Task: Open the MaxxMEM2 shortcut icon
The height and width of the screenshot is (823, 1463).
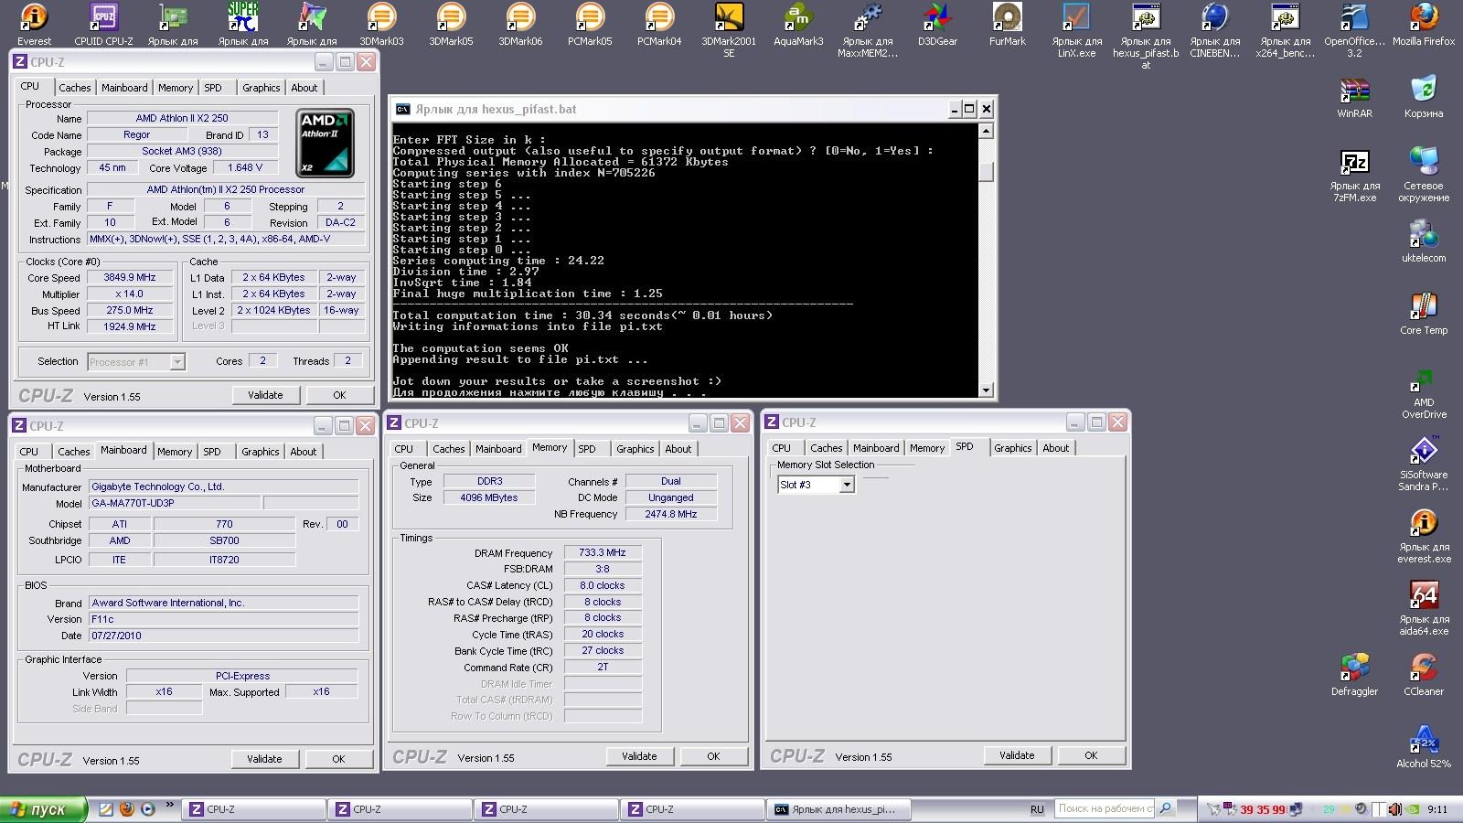Action: coord(868,29)
